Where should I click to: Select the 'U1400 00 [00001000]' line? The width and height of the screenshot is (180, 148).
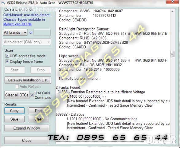pyautogui.click(x=86, y=97)
